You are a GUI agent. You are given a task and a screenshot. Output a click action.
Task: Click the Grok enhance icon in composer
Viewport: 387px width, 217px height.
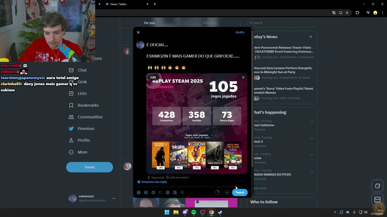pos(153,193)
